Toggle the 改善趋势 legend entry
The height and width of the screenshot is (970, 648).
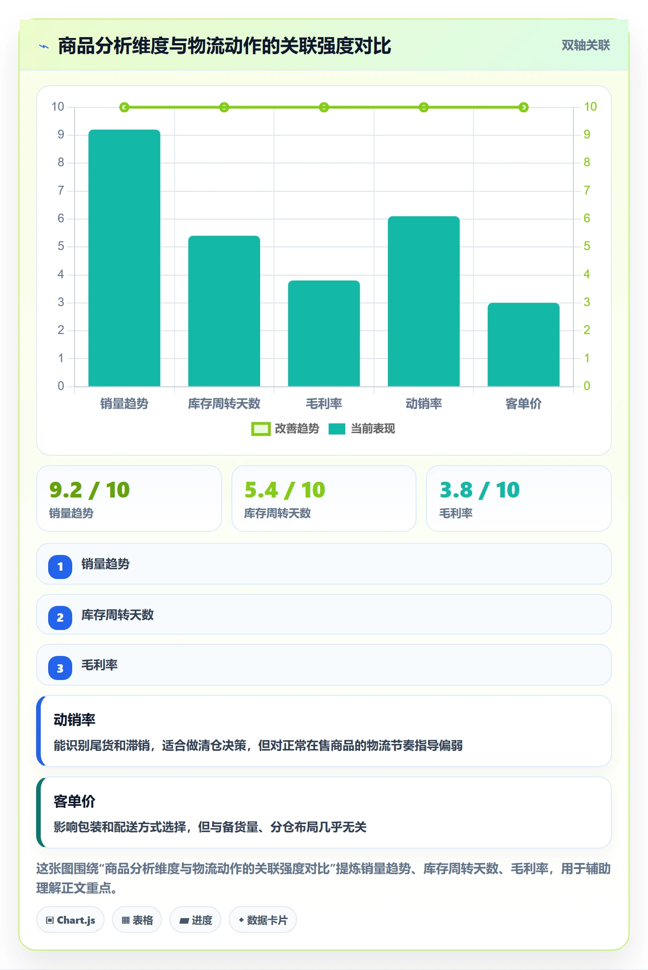point(285,429)
